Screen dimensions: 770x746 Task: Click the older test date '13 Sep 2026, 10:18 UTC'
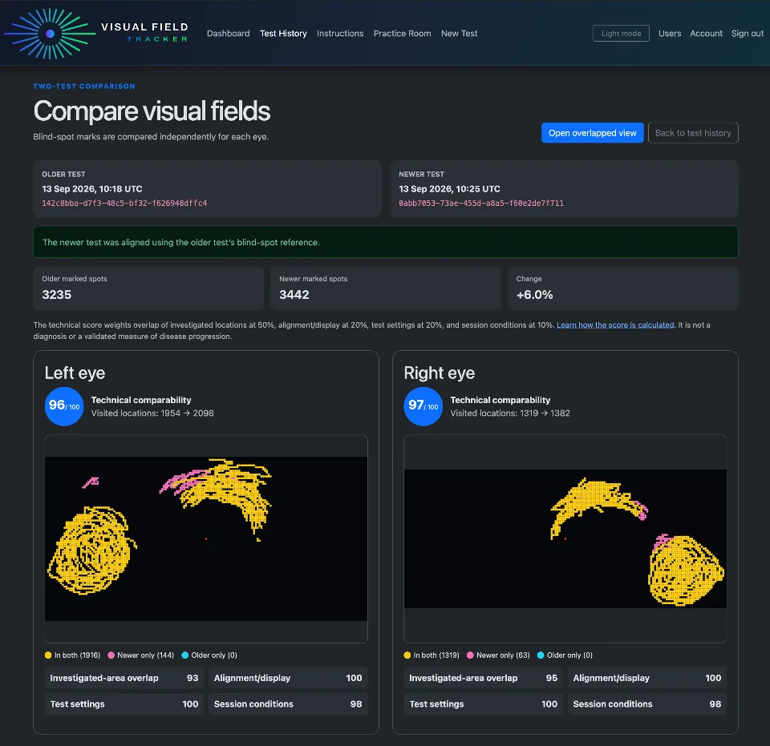tap(91, 189)
